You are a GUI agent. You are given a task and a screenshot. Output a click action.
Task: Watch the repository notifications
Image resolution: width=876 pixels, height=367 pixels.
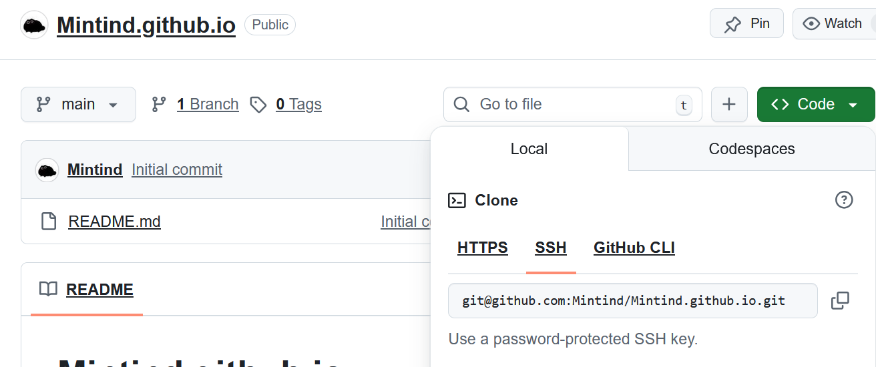[833, 24]
